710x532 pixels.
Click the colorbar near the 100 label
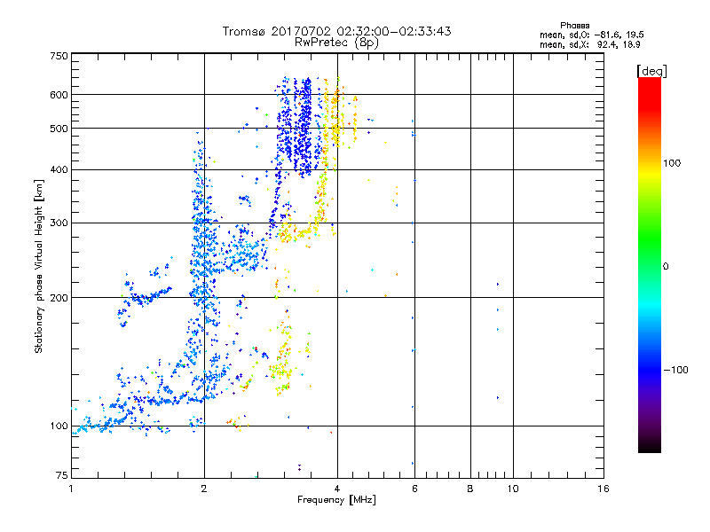point(650,163)
